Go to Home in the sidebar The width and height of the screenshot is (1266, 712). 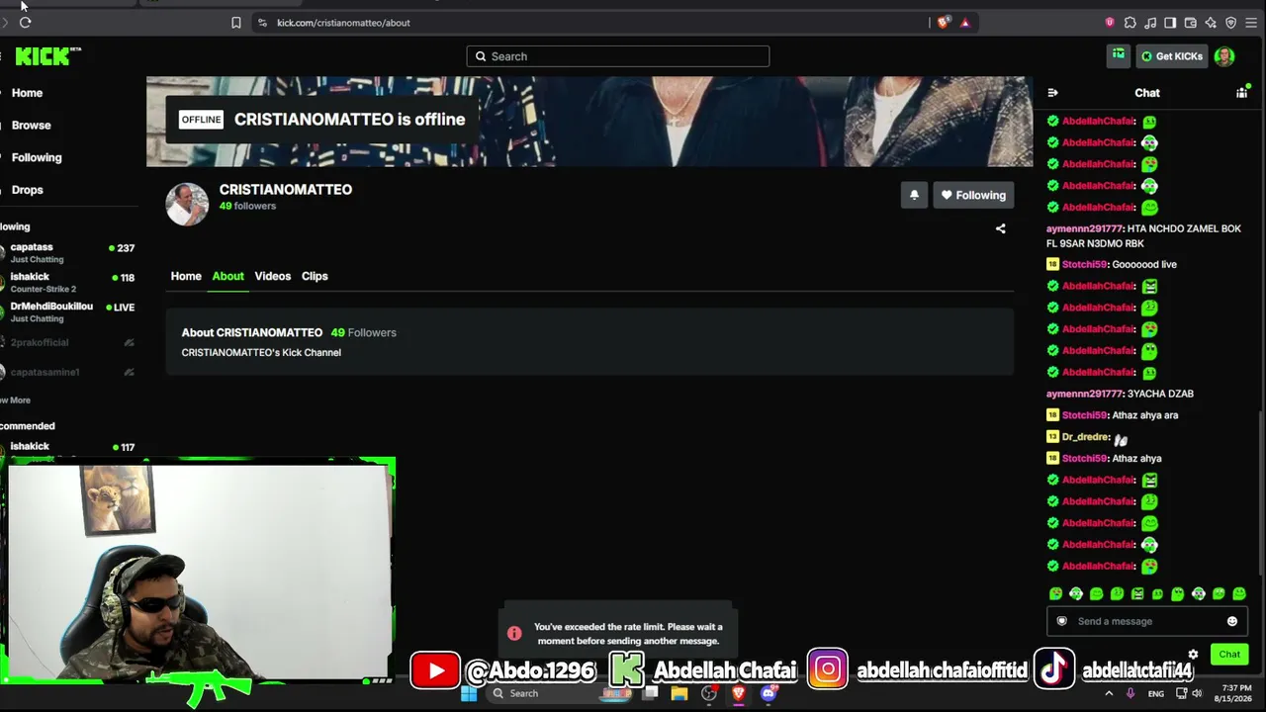(27, 93)
